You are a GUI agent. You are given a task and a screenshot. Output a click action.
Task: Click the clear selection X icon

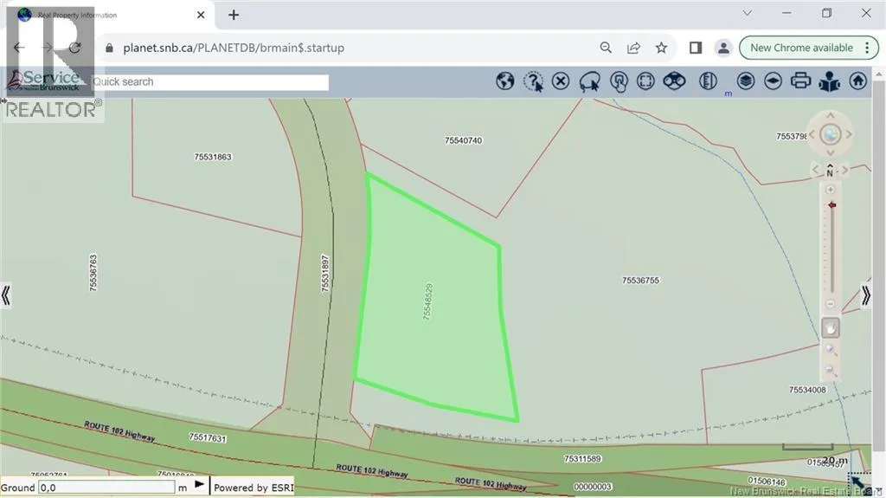[561, 81]
